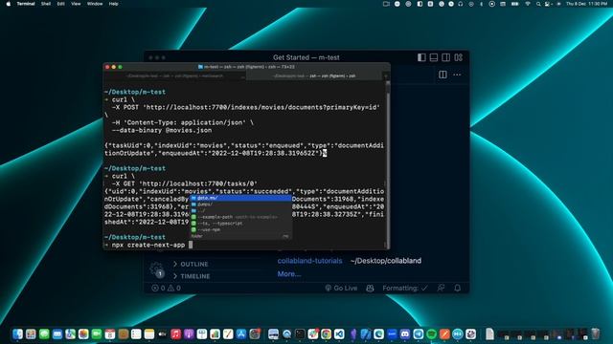Select the --use-npm autocomplete option
613x344 pixels.
[240, 229]
